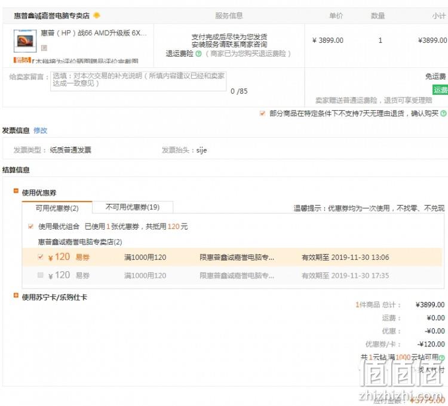Click the 共1云钻 满1000云钻可用 text

(400, 357)
